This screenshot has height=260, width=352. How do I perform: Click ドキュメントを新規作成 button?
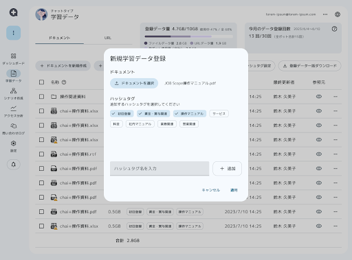63,66
